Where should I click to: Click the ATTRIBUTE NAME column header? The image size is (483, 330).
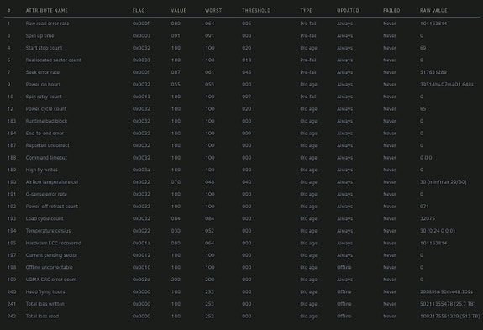tap(46, 10)
